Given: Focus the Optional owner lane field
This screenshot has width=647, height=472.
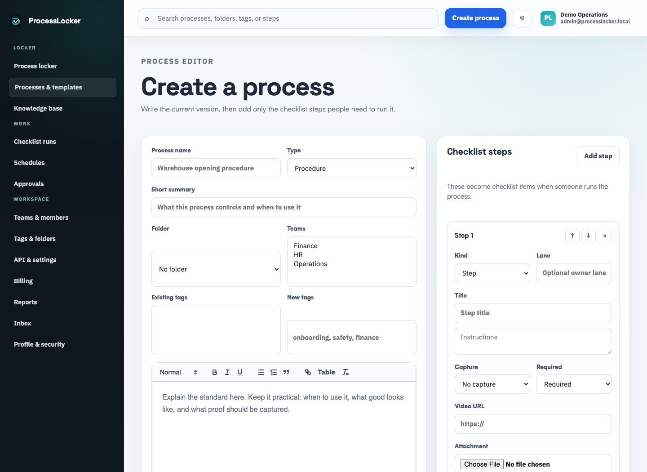Looking at the screenshot, I should (574, 273).
